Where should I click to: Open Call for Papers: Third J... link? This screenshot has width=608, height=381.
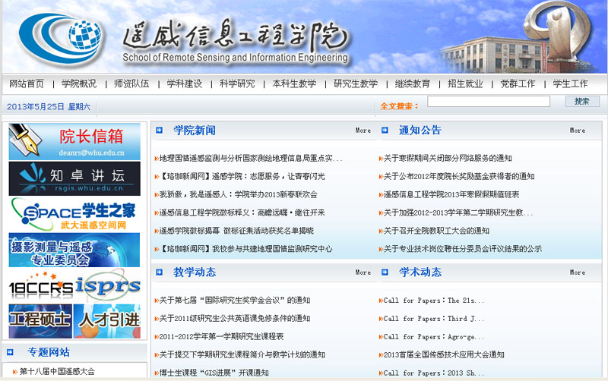click(434, 318)
